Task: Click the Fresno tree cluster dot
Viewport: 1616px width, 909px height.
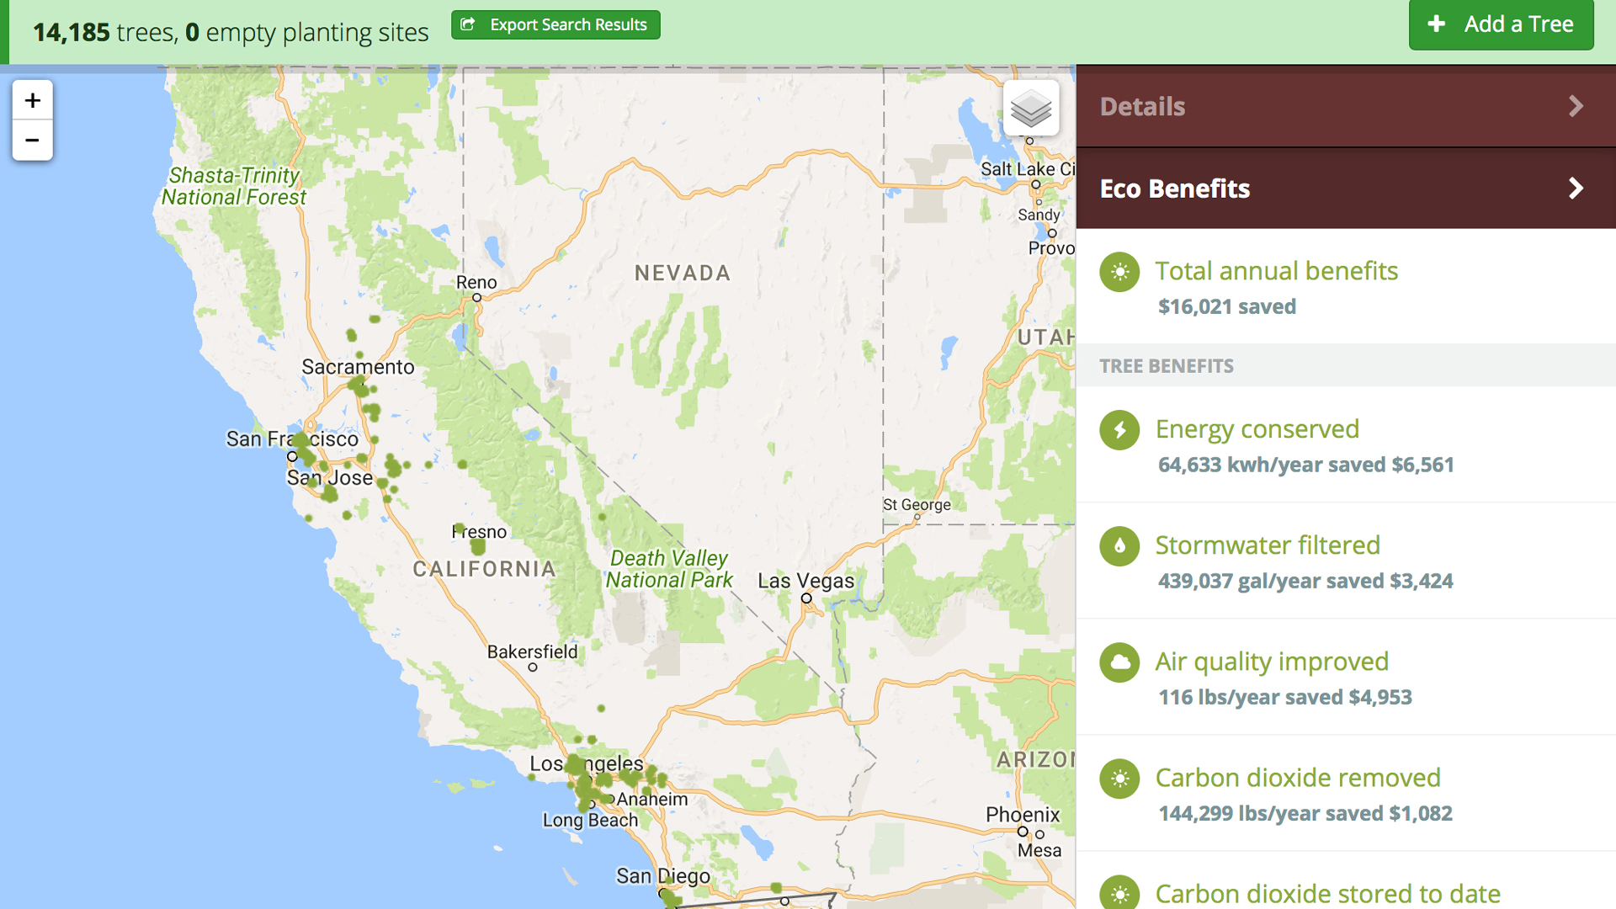Action: (478, 546)
